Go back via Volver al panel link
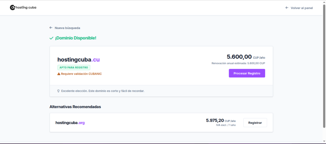The width and height of the screenshot is (326, 144). click(301, 8)
